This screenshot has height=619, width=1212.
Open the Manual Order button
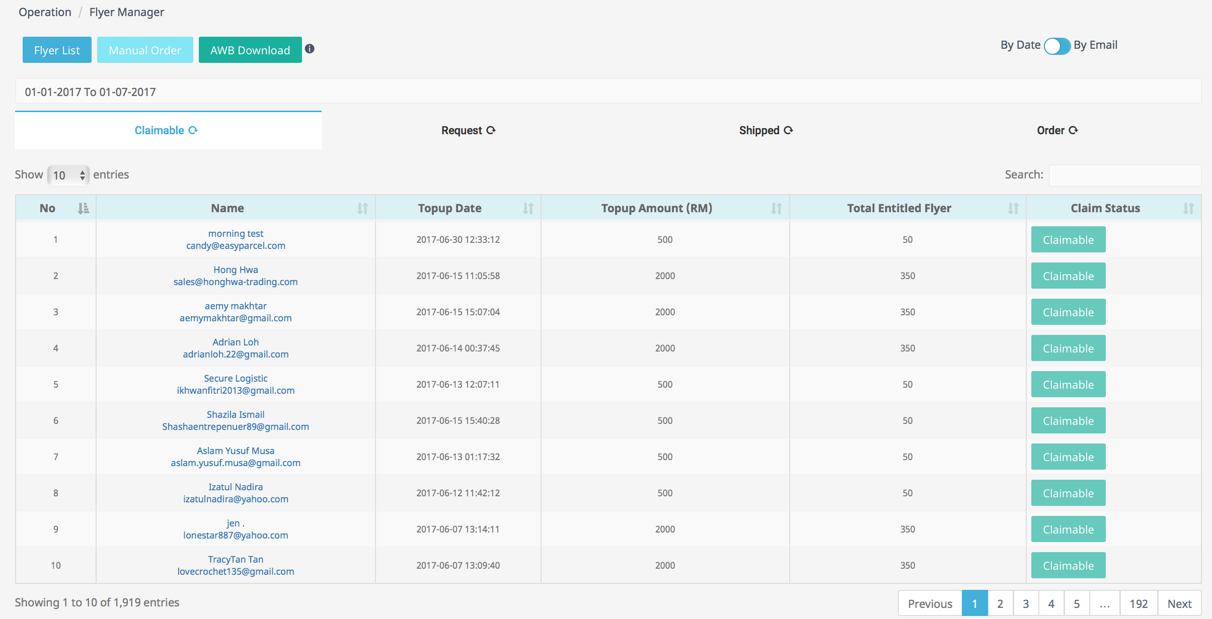pos(145,50)
